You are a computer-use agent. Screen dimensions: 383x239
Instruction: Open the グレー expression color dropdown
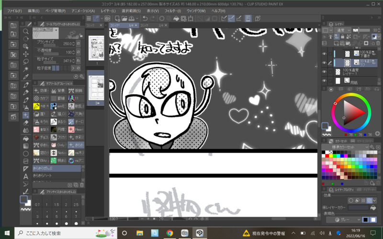click(344, 220)
